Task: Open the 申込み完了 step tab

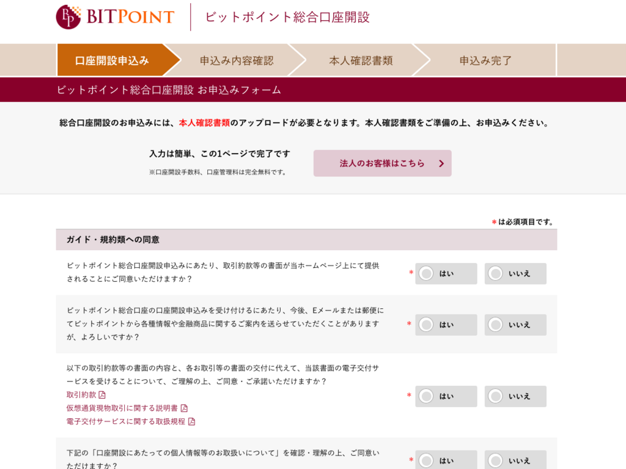Action: [486, 61]
